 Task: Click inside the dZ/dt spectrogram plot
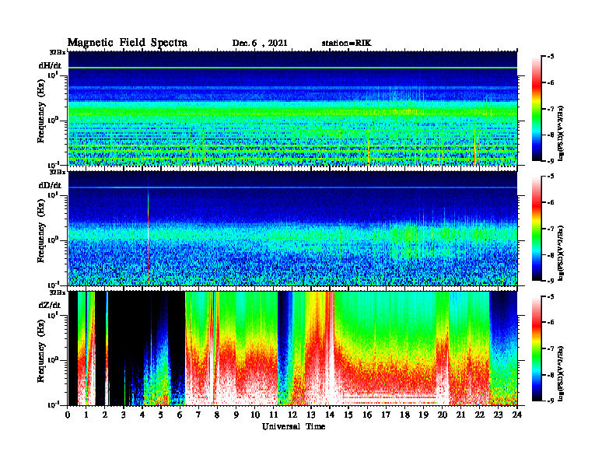click(x=292, y=348)
